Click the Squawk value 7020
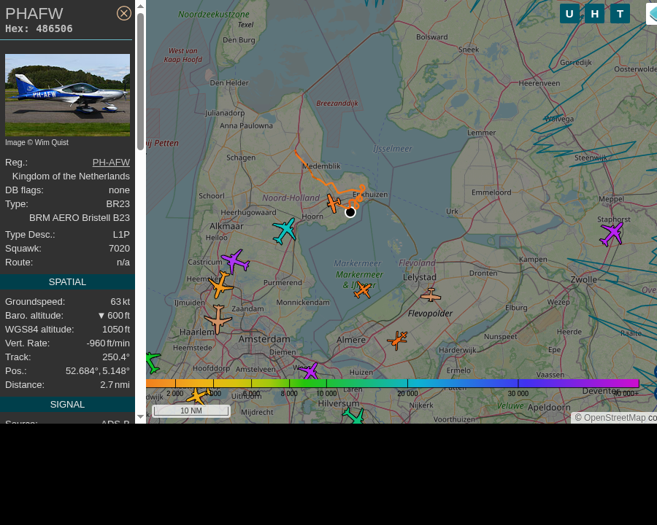This screenshot has width=657, height=525. click(x=119, y=248)
